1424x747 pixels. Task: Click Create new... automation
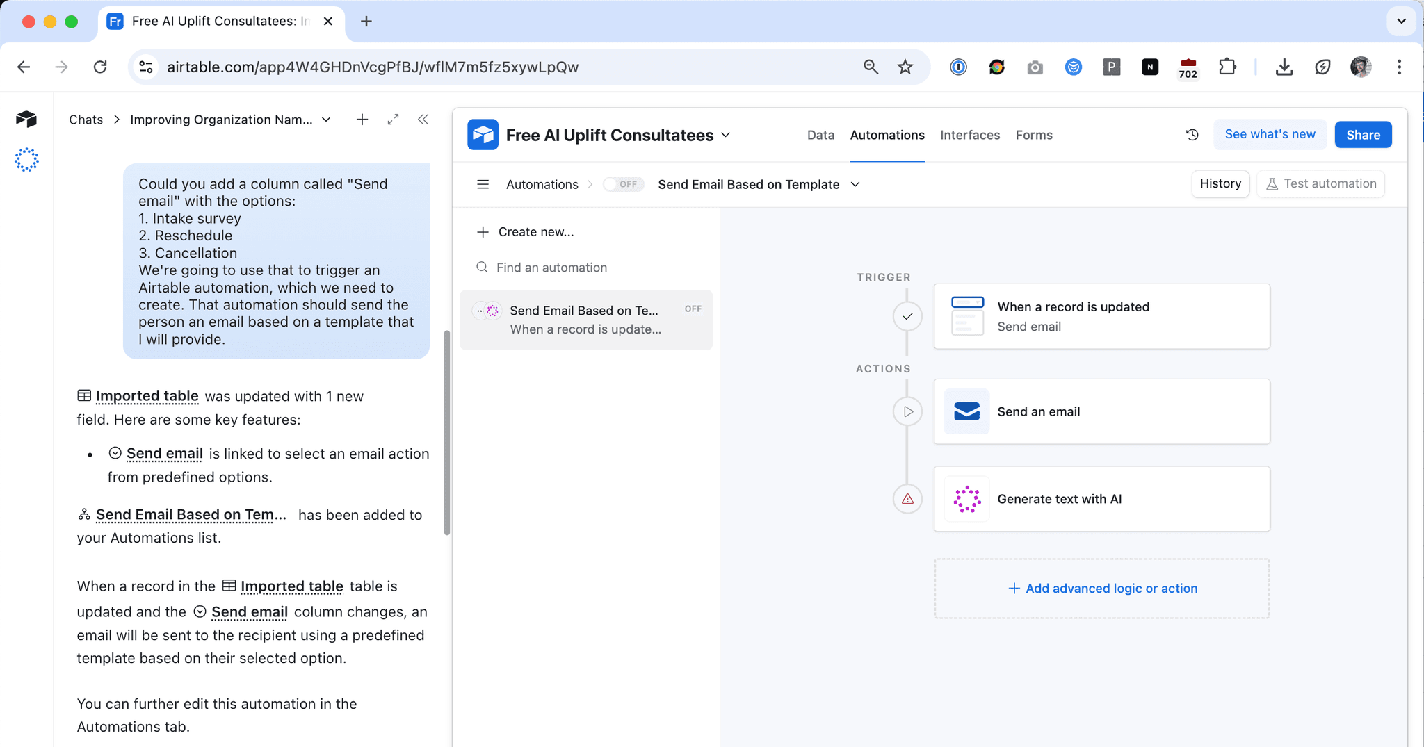point(526,232)
